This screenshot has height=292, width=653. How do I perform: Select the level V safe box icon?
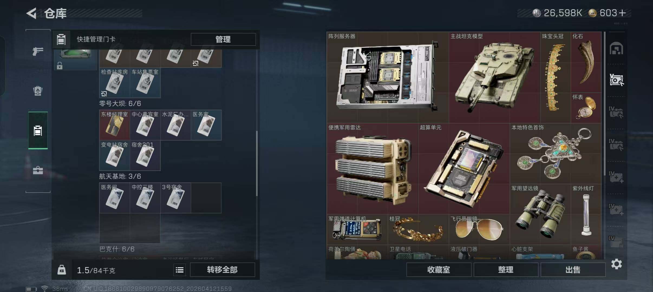coord(616,80)
